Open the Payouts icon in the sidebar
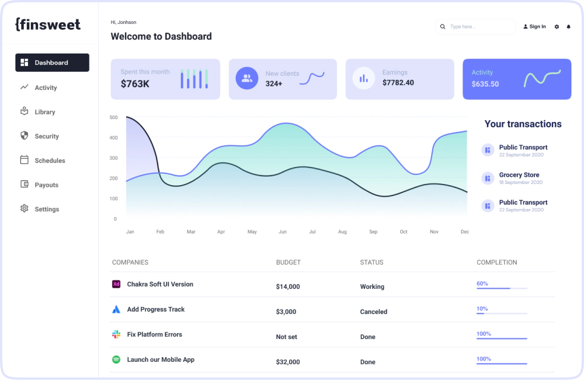This screenshot has width=584, height=380. 24,185
